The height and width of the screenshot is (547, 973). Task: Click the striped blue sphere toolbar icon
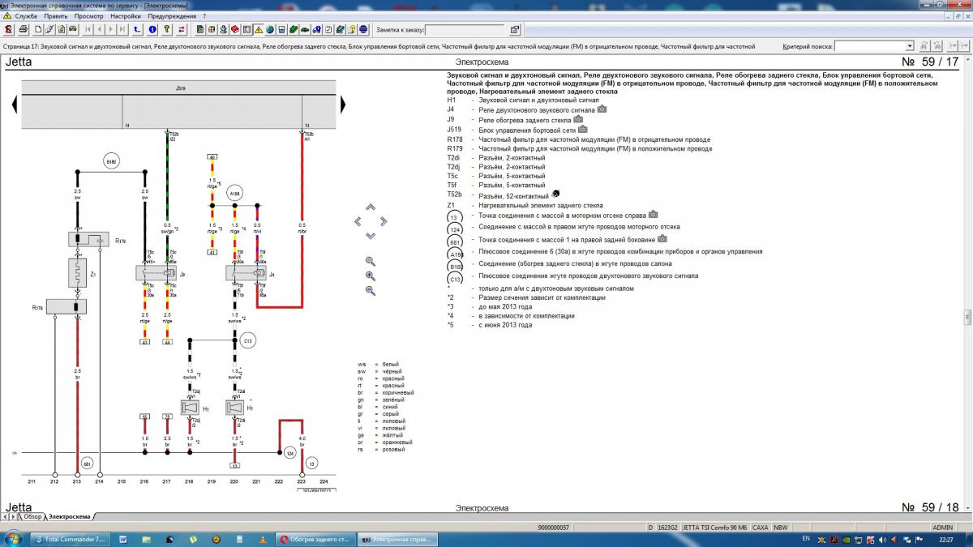364,30
